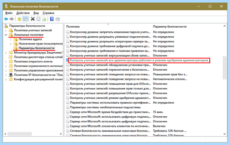Viewport: 230px width, 145px height.
Task: Click folder icon beside Политики учетных записей
Action: coord(11,31)
